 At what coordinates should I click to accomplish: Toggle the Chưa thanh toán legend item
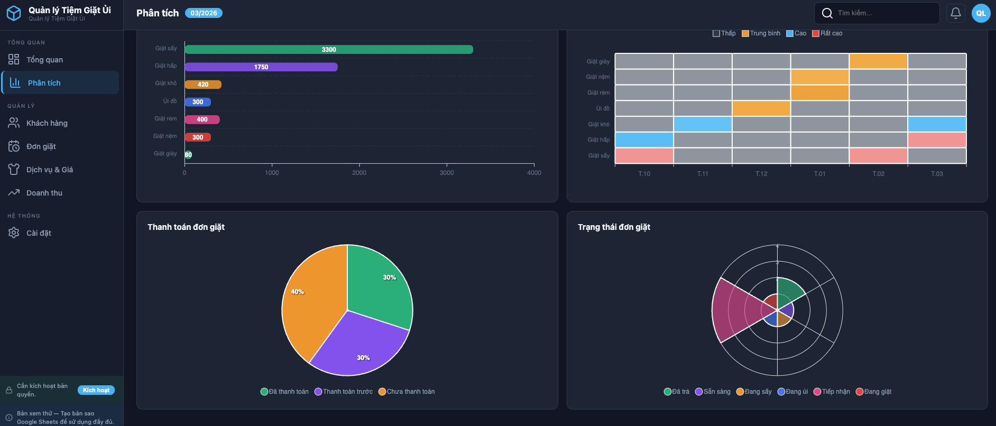pyautogui.click(x=407, y=392)
